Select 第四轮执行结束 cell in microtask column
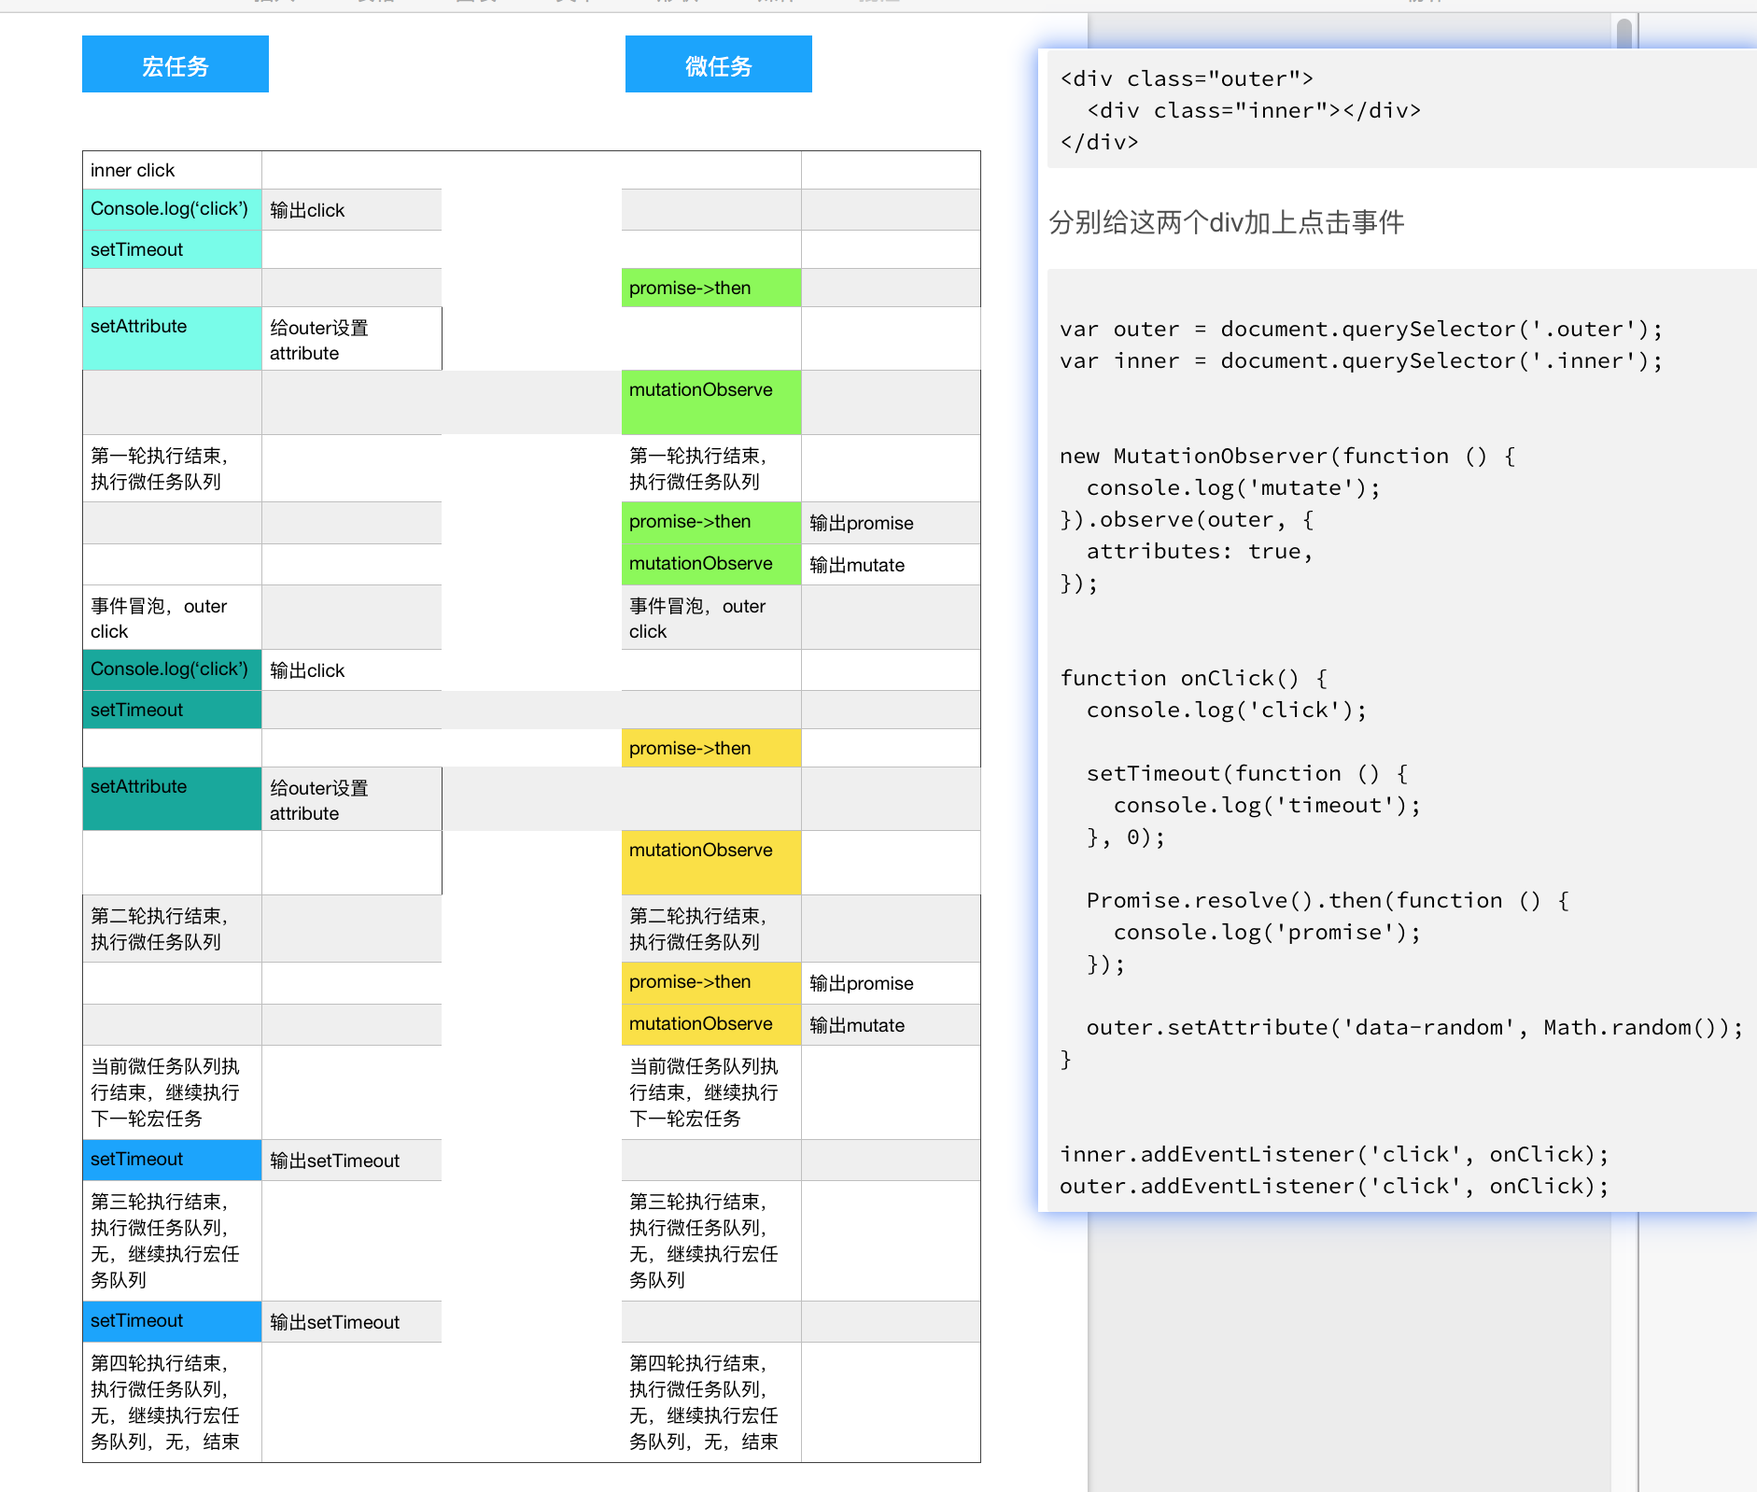This screenshot has height=1492, width=1757. (x=711, y=1402)
